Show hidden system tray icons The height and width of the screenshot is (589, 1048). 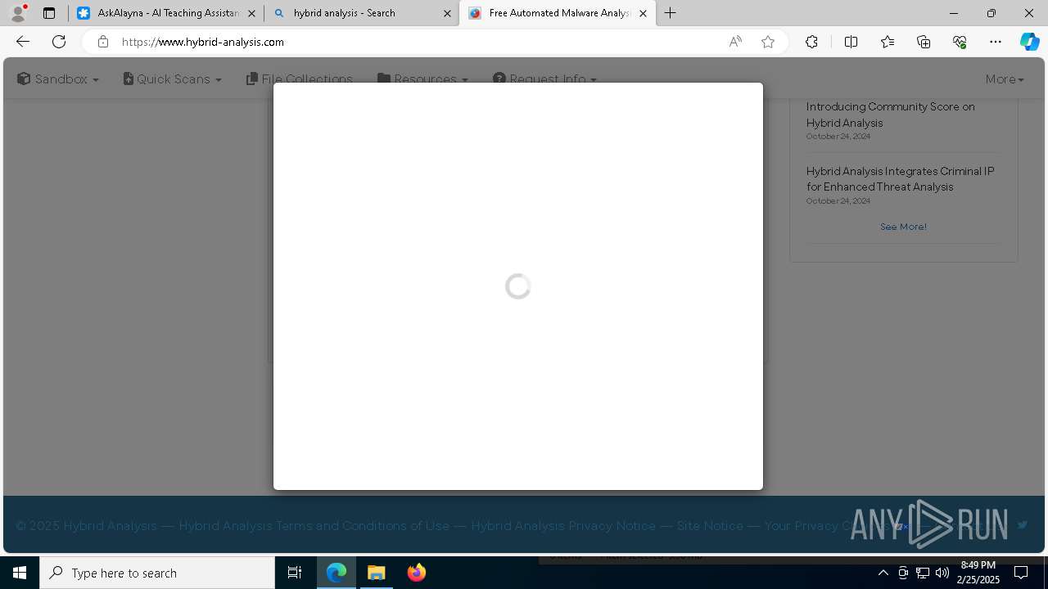pyautogui.click(x=883, y=573)
